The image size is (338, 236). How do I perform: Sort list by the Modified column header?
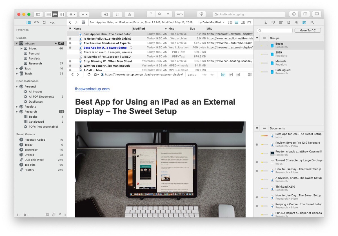click(x=150, y=29)
